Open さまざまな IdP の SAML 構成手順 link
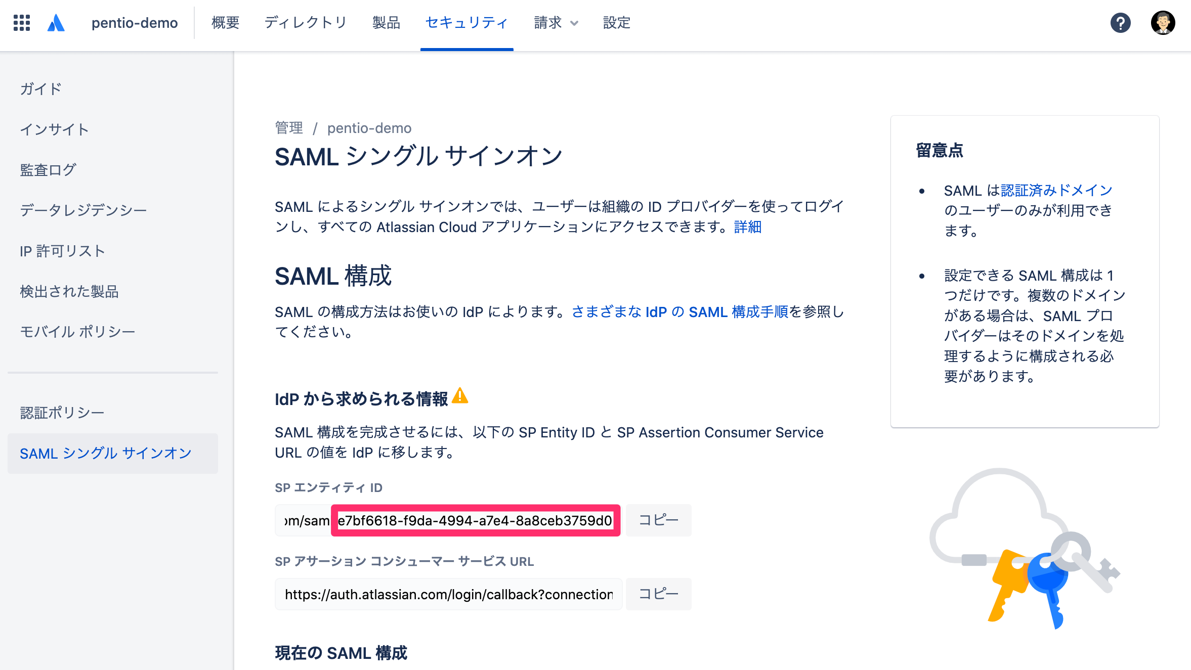 [680, 312]
